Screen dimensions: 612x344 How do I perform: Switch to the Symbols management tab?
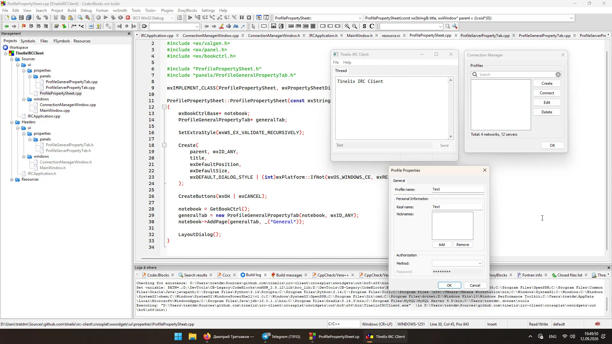pyautogui.click(x=28, y=41)
